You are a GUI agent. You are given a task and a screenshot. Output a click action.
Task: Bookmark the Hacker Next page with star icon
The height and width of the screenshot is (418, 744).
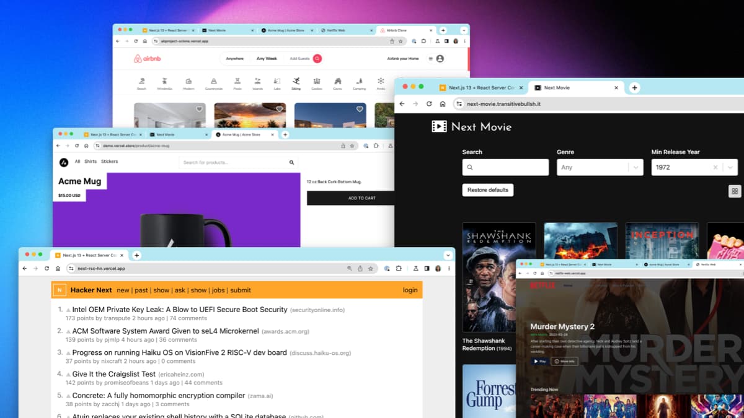point(371,269)
